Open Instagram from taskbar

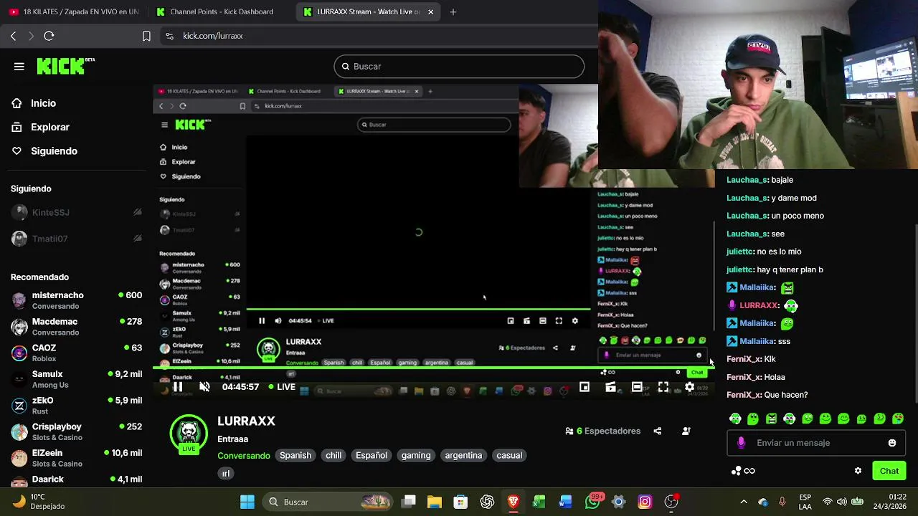[645, 502]
